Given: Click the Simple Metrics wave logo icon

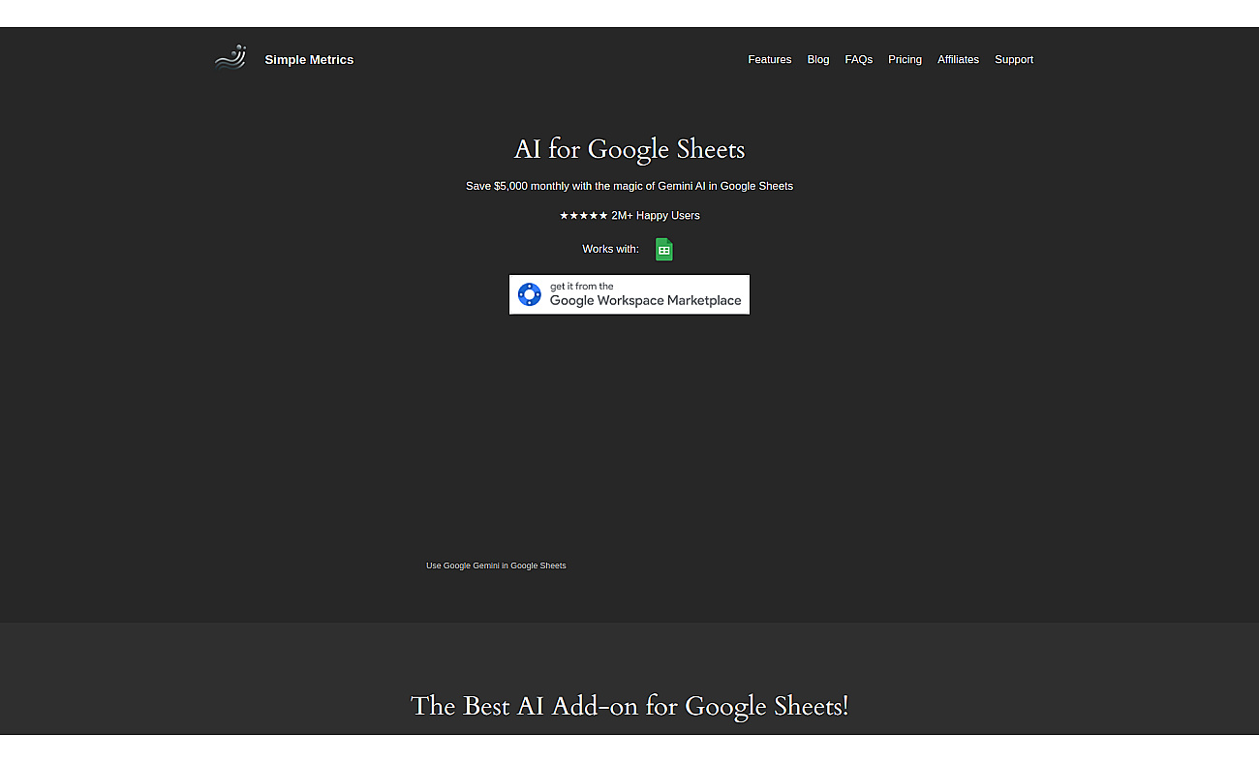Looking at the screenshot, I should (230, 58).
